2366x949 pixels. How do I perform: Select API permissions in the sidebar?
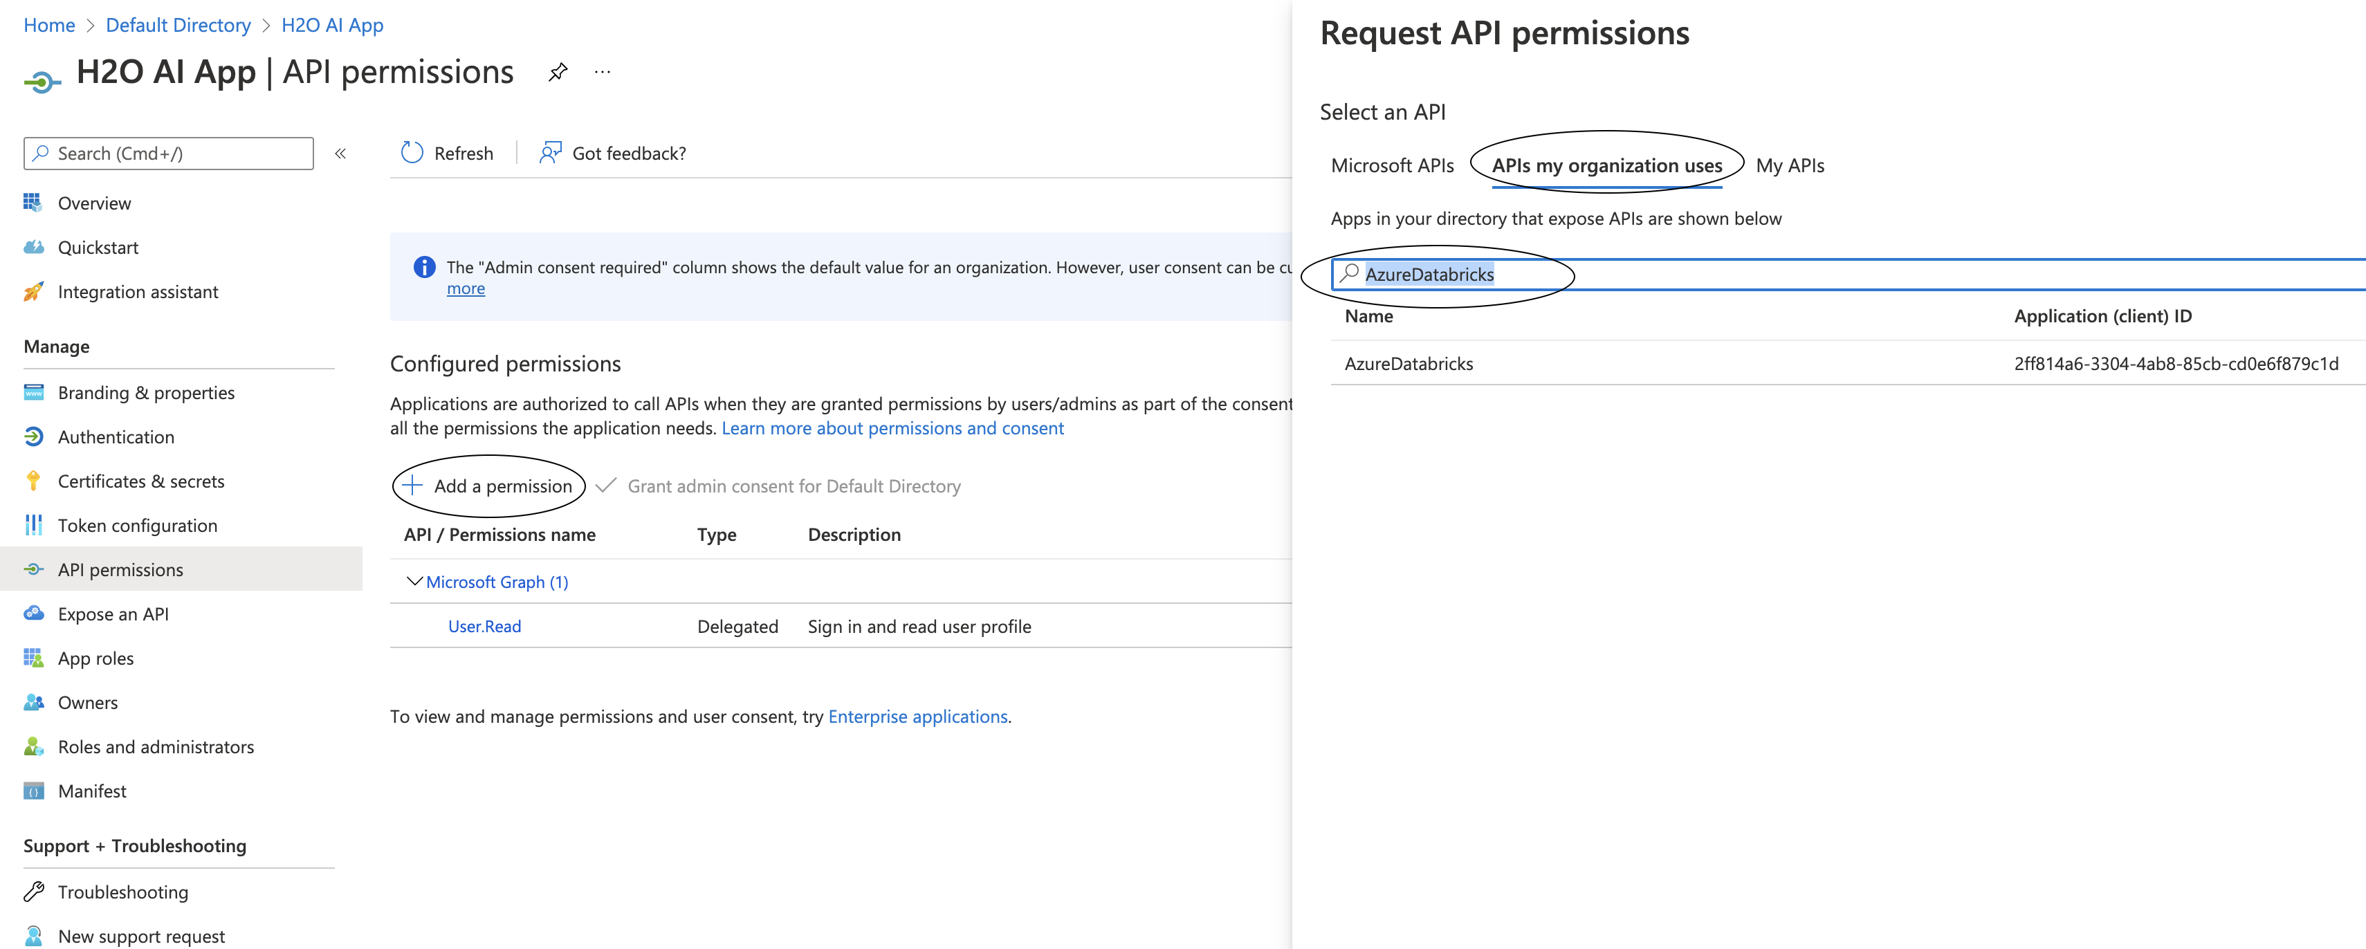(120, 569)
